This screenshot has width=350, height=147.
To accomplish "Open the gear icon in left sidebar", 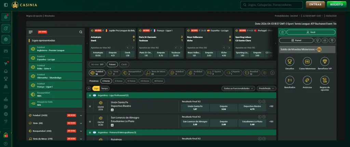I will [x=6, y=114].
